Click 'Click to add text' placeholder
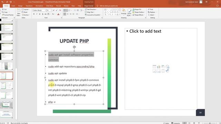Viewport: 221px width, 124px height. click(x=145, y=31)
